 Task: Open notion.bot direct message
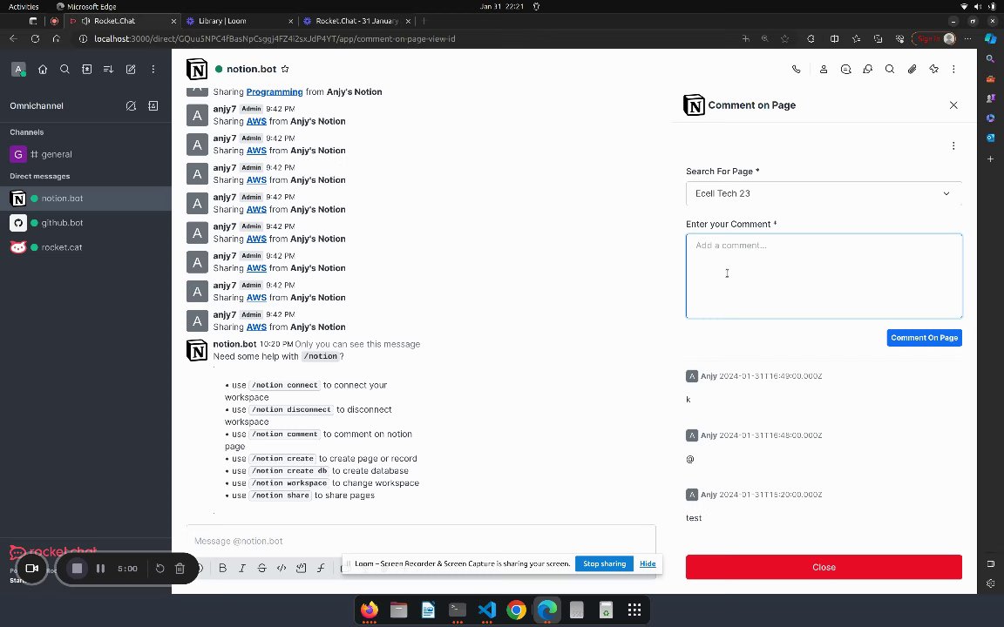pyautogui.click(x=85, y=199)
